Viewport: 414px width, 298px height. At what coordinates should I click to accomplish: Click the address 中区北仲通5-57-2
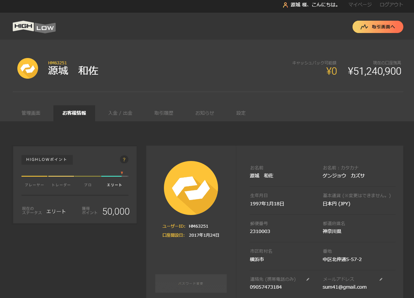click(342, 259)
